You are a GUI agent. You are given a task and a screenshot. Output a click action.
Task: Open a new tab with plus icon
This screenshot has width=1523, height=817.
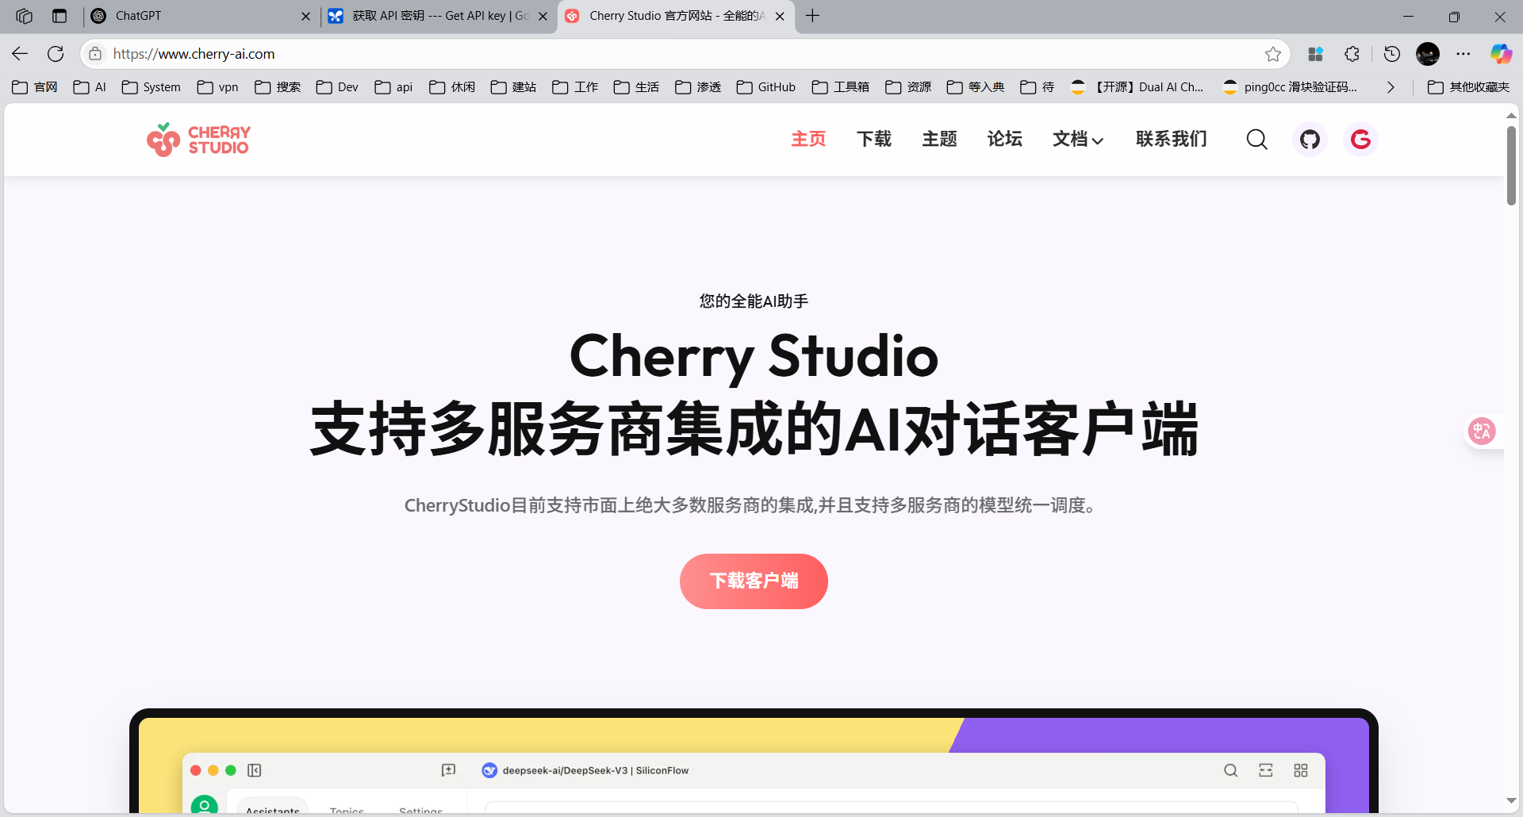click(x=813, y=16)
